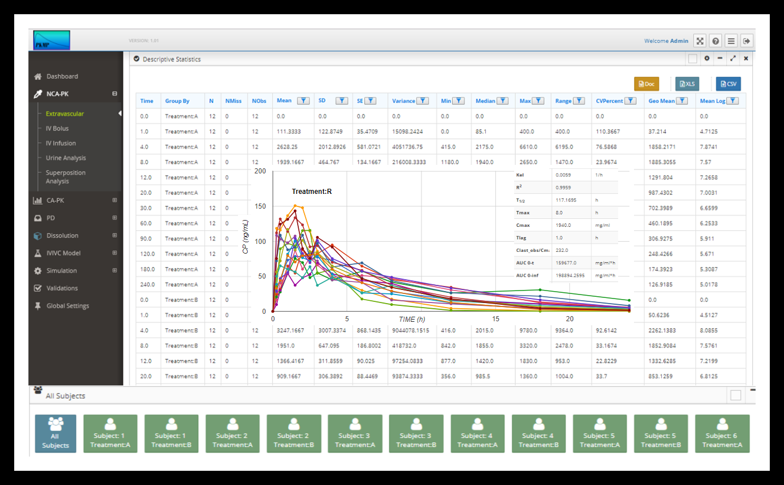Click the filter icon on Mean column
Screen dimensions: 784x485
pos(304,101)
